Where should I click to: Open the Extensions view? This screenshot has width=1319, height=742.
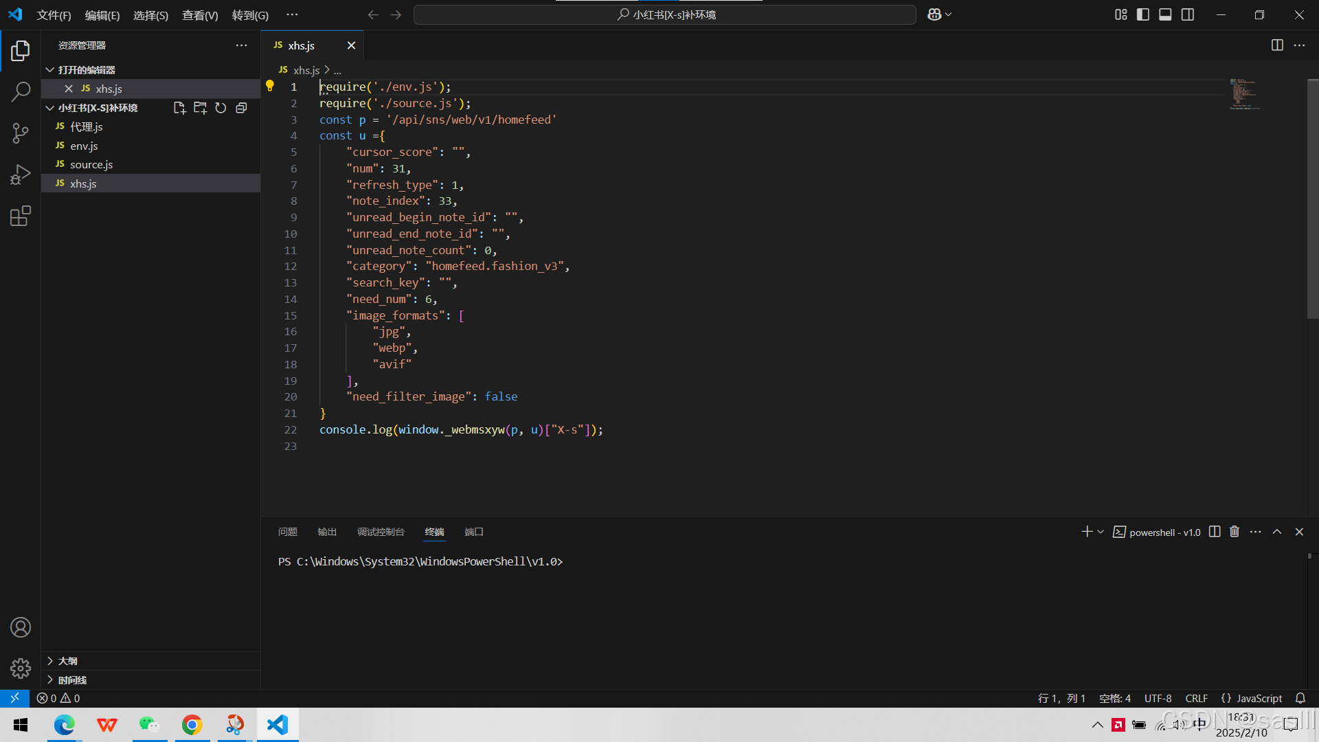(x=21, y=216)
